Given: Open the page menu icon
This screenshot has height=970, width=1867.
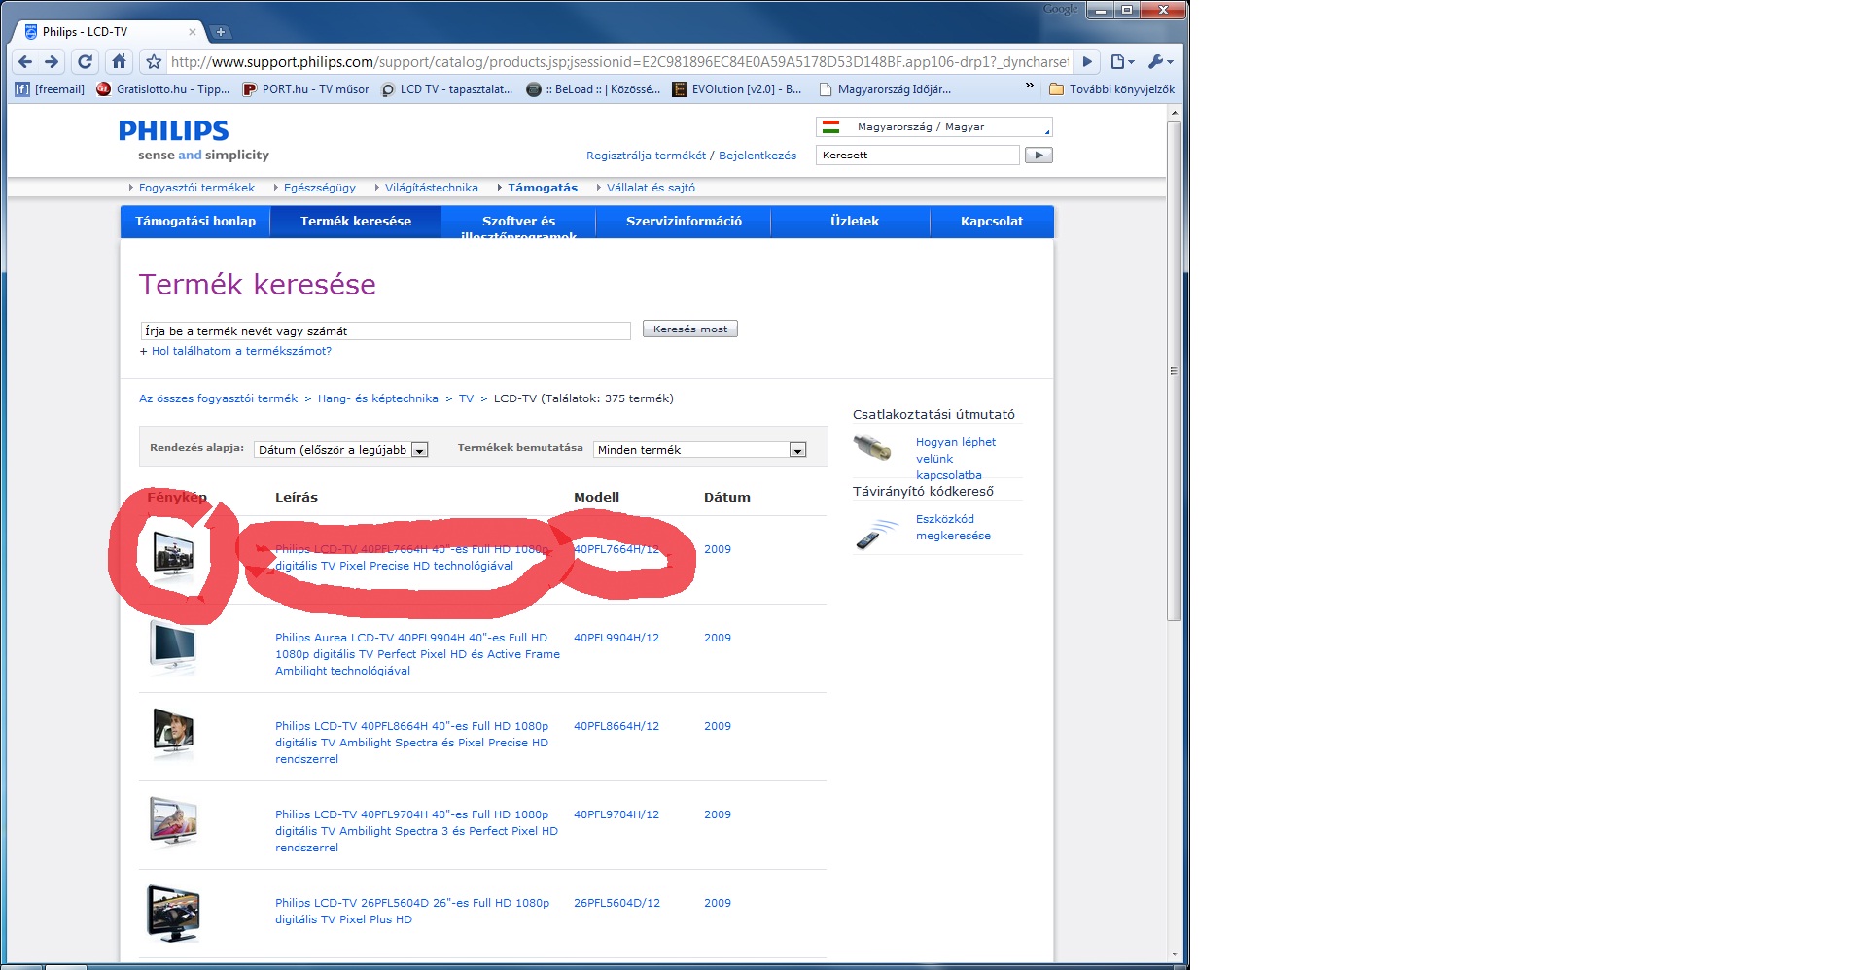Looking at the screenshot, I should (x=1122, y=62).
